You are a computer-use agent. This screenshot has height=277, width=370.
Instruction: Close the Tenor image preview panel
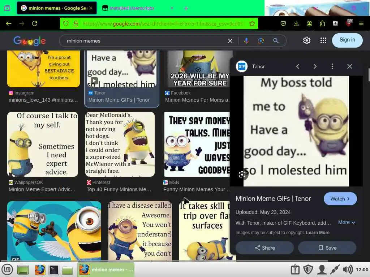click(350, 66)
